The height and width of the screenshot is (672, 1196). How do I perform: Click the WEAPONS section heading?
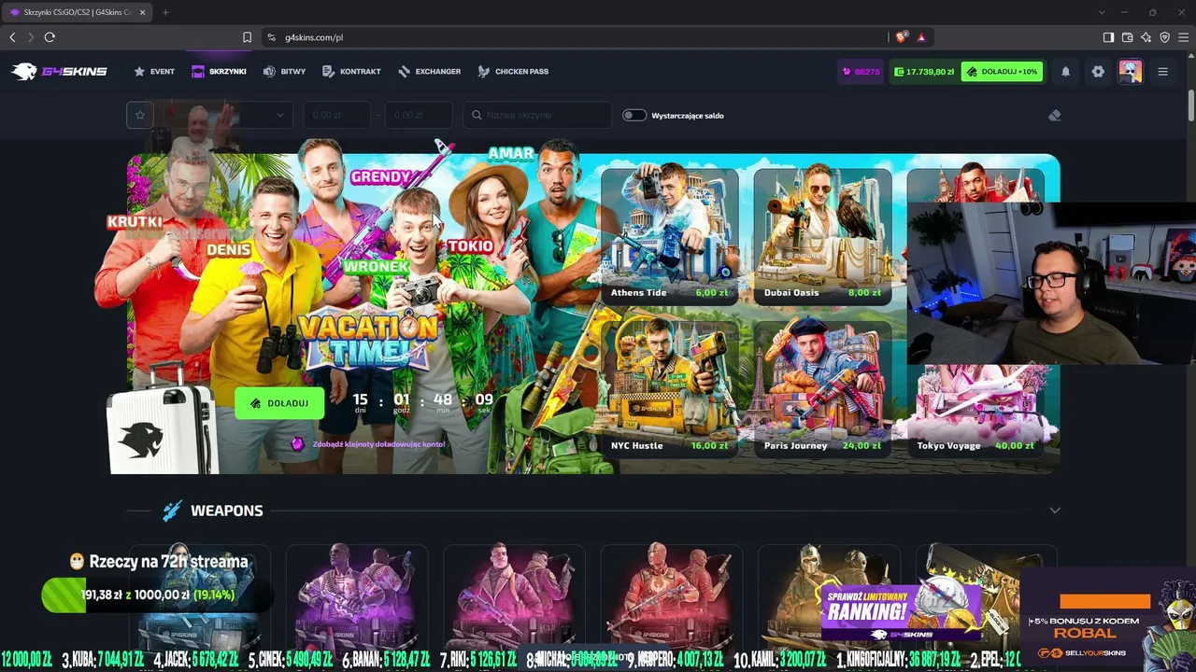(x=226, y=511)
